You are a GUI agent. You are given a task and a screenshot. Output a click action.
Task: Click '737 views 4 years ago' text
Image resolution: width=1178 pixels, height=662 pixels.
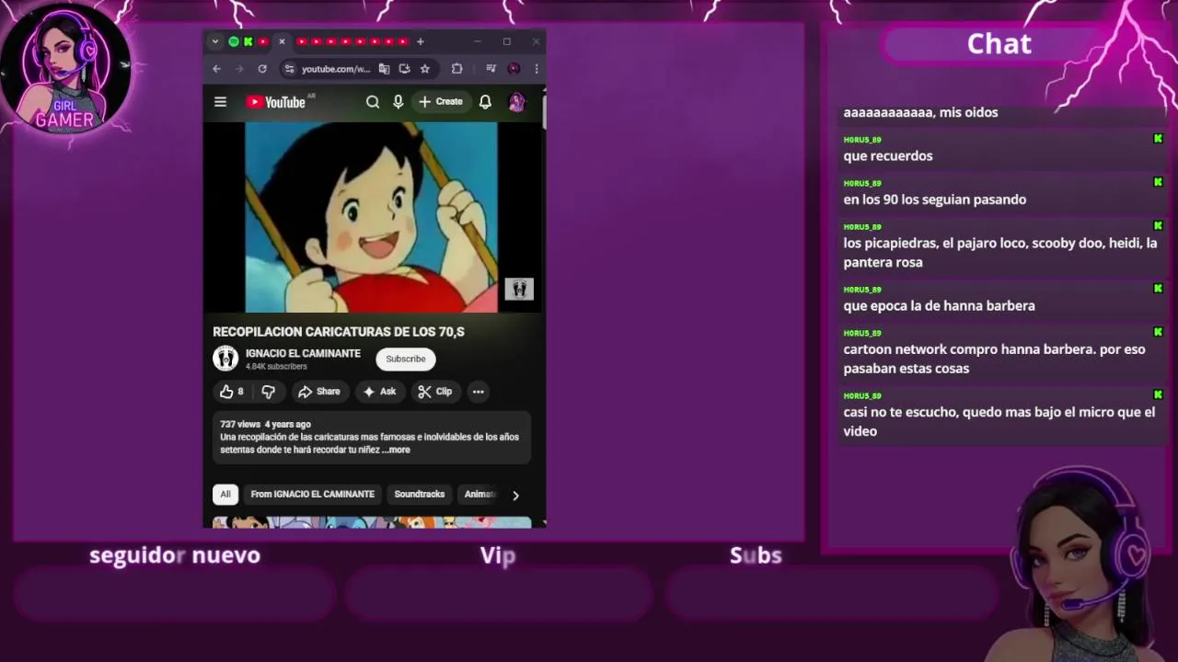(265, 425)
